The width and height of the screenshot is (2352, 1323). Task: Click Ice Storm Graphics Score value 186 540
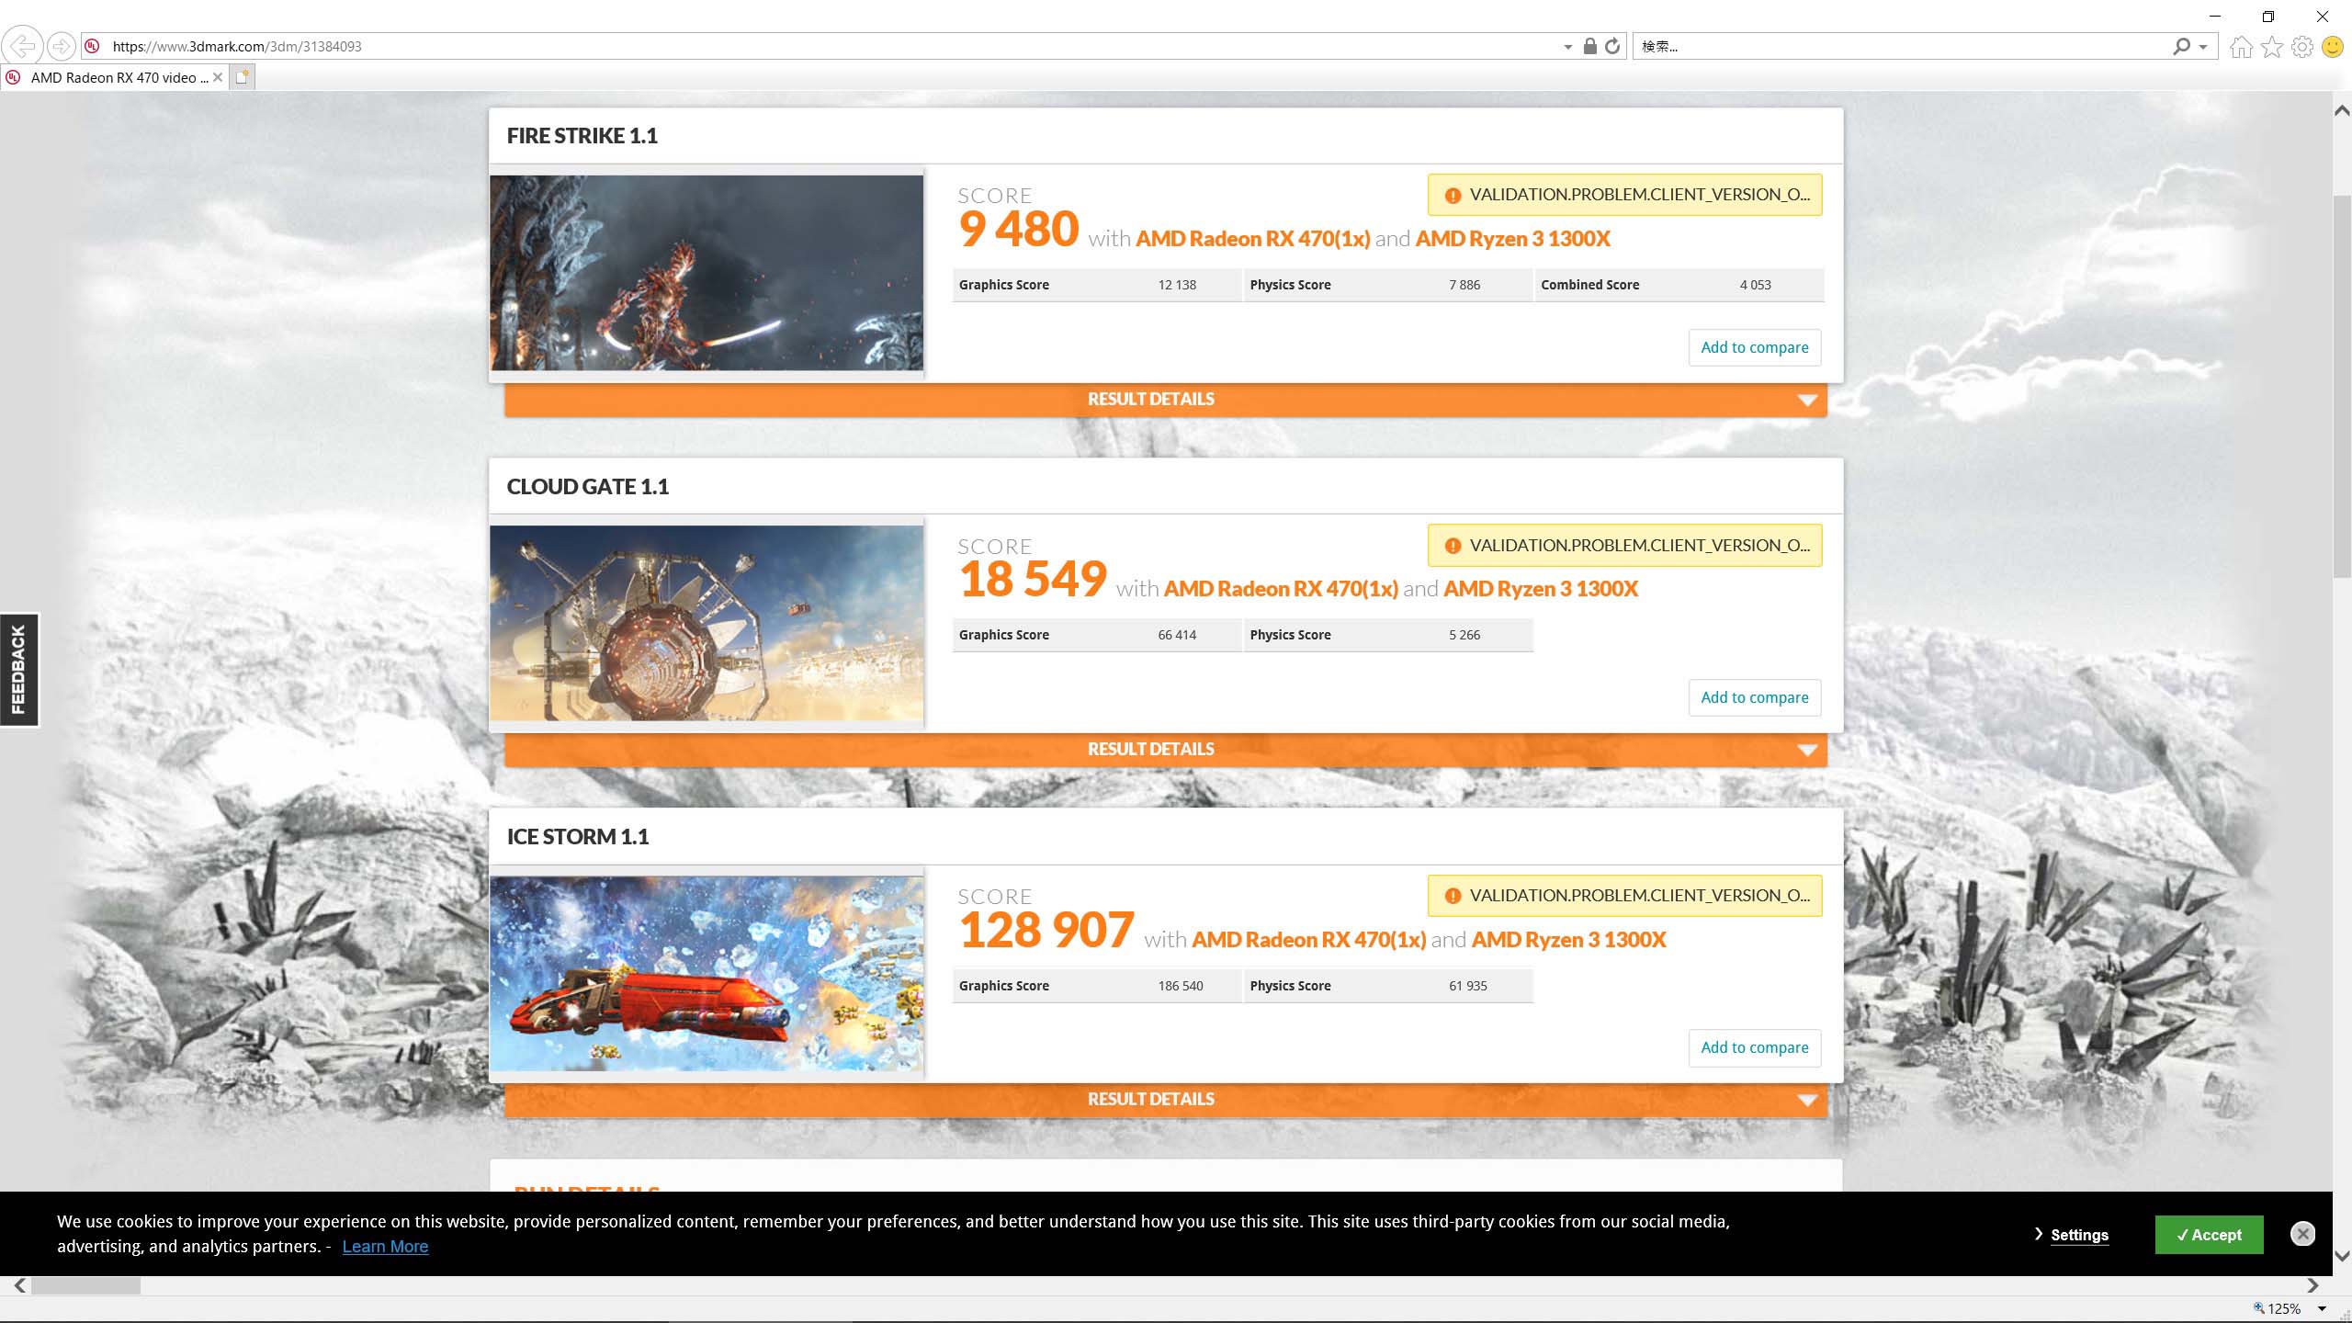tap(1181, 986)
